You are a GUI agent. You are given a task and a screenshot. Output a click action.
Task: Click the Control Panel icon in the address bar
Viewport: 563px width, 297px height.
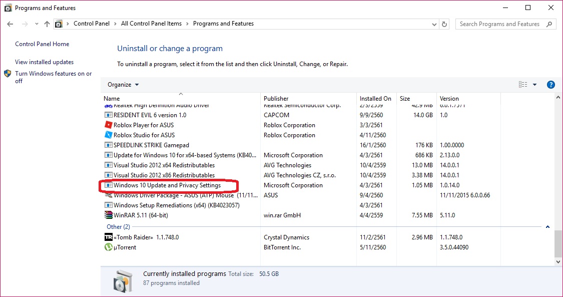point(59,24)
